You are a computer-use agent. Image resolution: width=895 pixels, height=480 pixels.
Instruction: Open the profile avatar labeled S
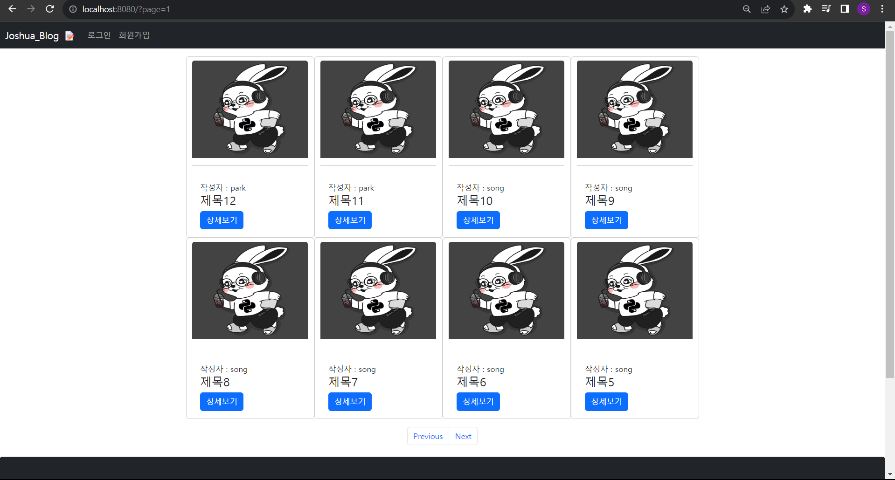(x=864, y=9)
